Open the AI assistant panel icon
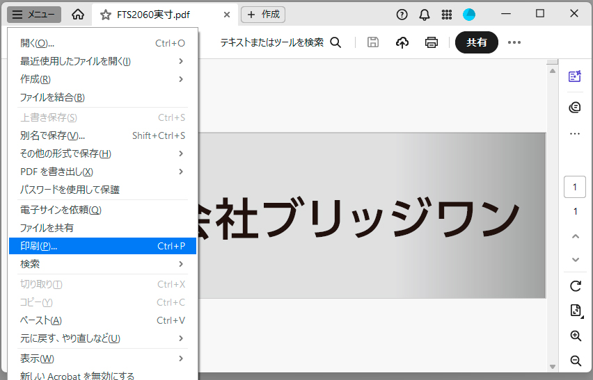The image size is (593, 380). [x=575, y=76]
